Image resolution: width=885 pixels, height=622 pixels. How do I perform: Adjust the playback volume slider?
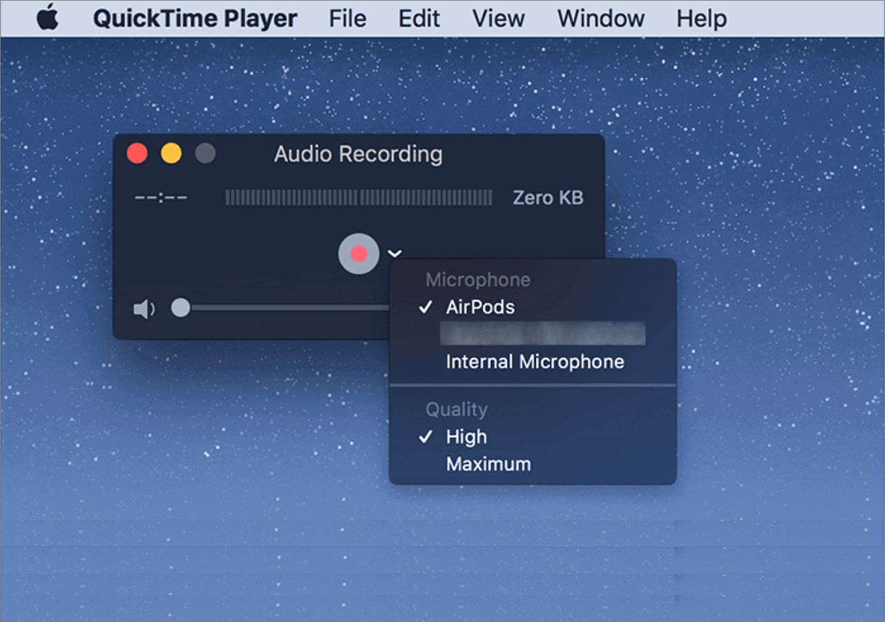click(180, 308)
